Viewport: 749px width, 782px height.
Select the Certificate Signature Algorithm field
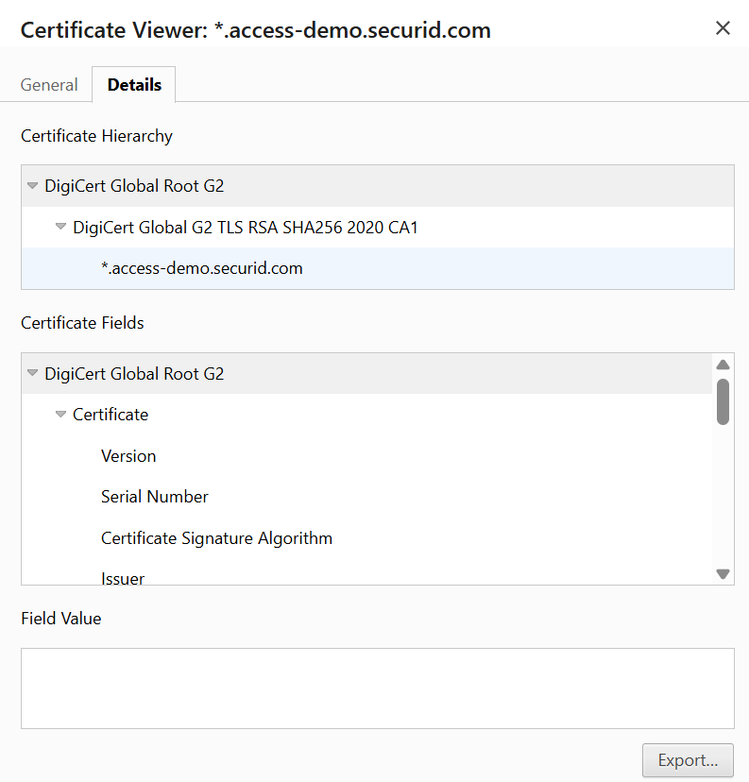(367, 538)
